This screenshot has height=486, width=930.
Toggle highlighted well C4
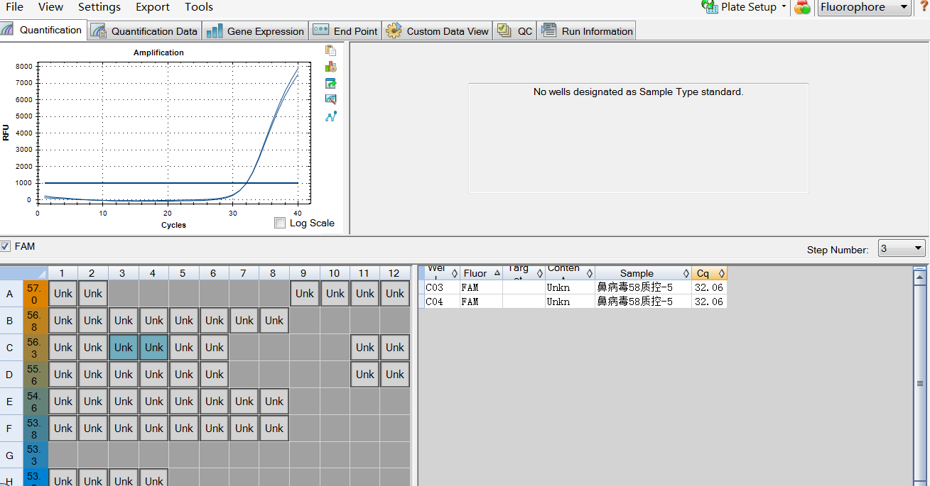pos(154,348)
